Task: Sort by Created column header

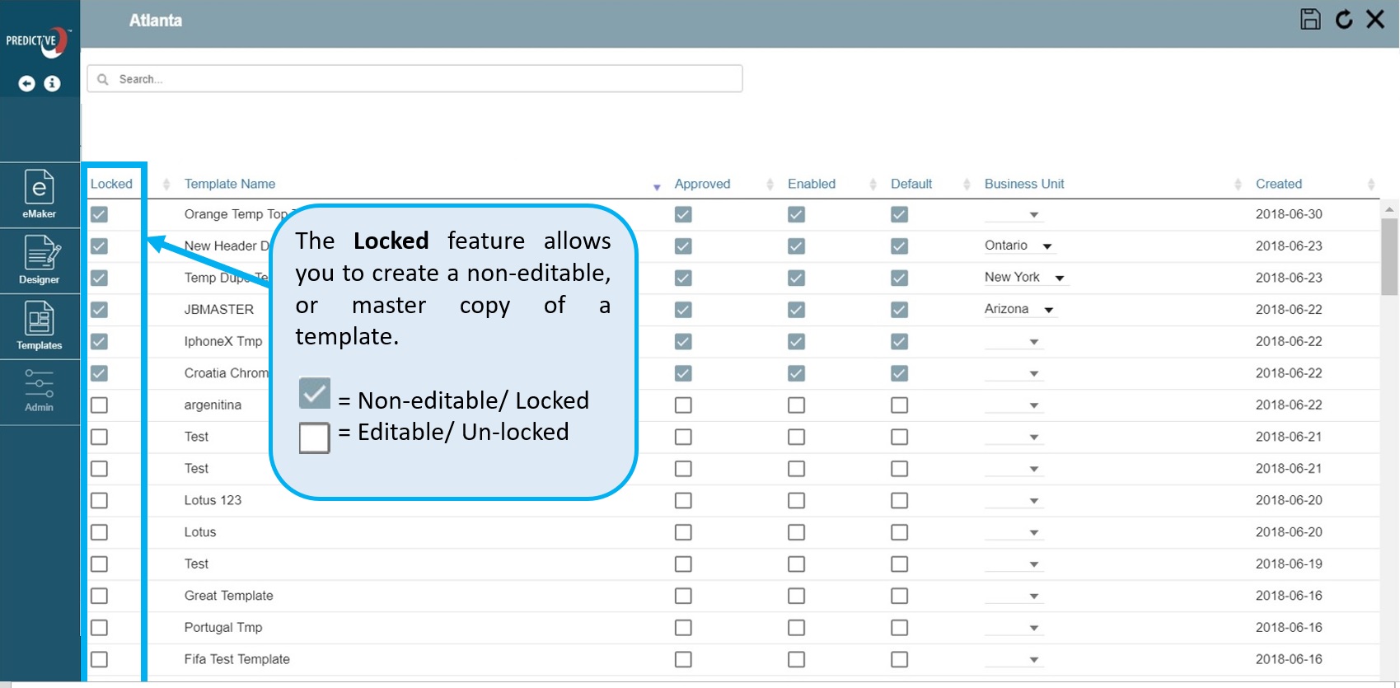Action: (1278, 184)
